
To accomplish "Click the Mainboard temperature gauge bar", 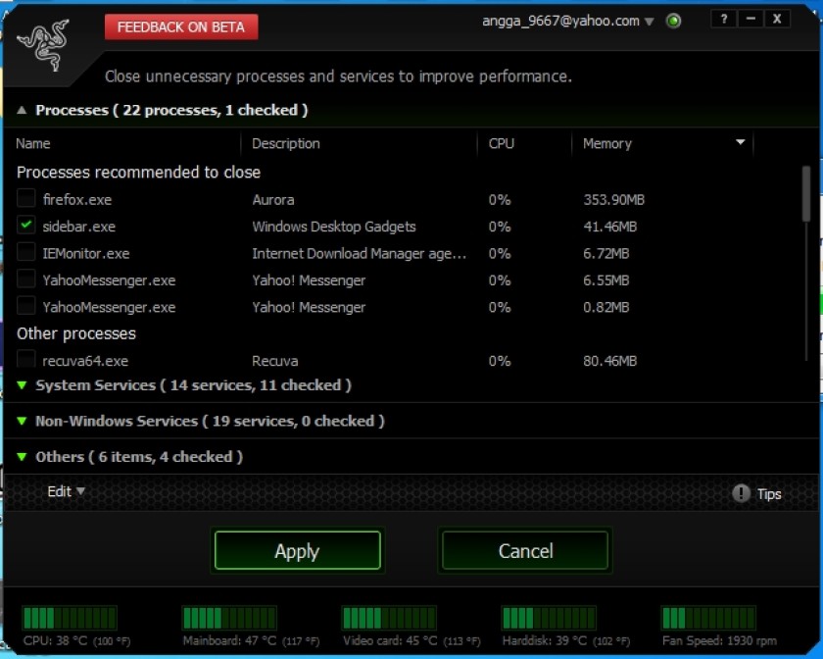I will 229,618.
